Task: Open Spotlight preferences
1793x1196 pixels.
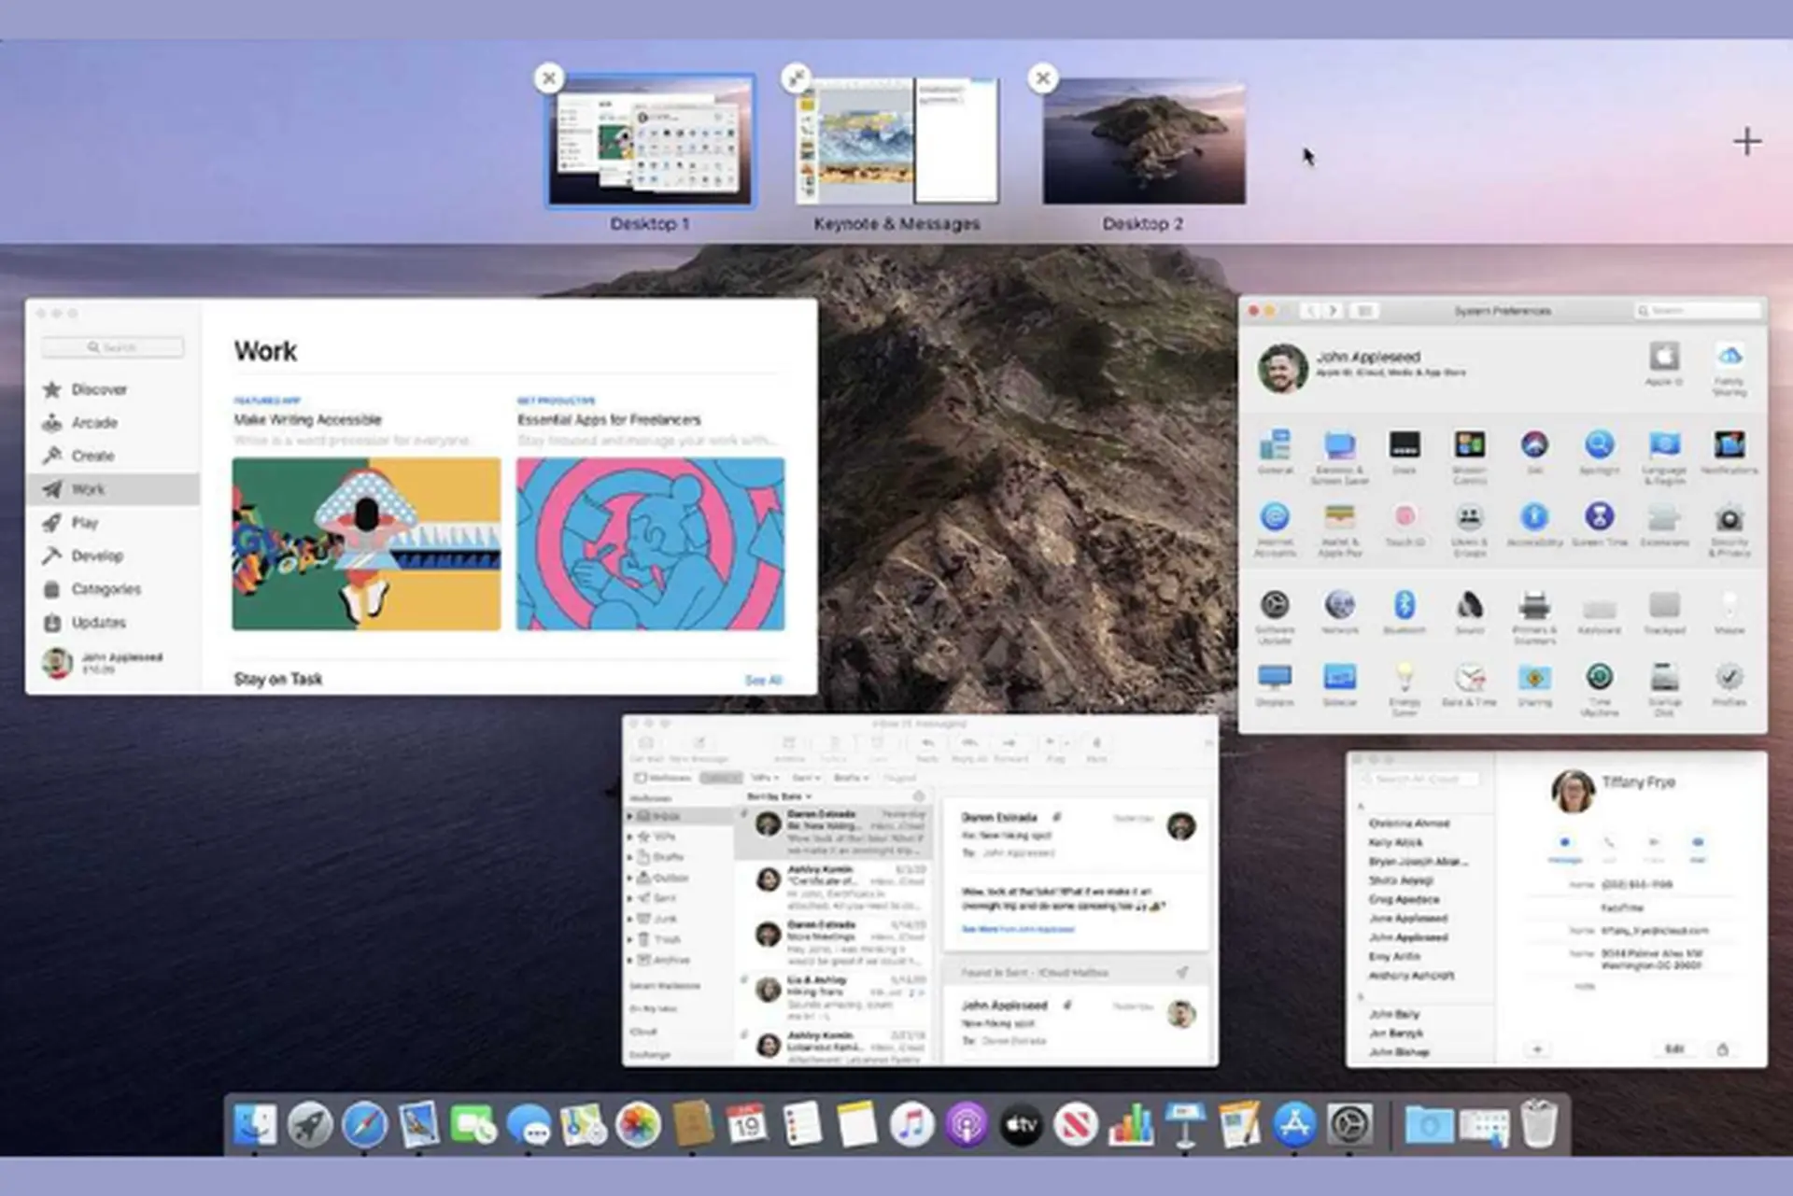Action: 1601,447
